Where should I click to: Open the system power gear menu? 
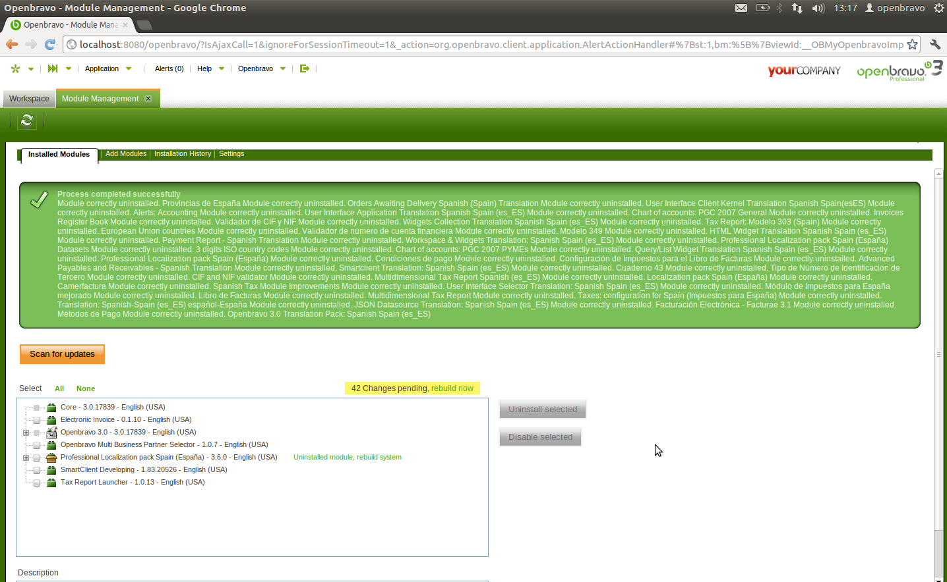(938, 8)
